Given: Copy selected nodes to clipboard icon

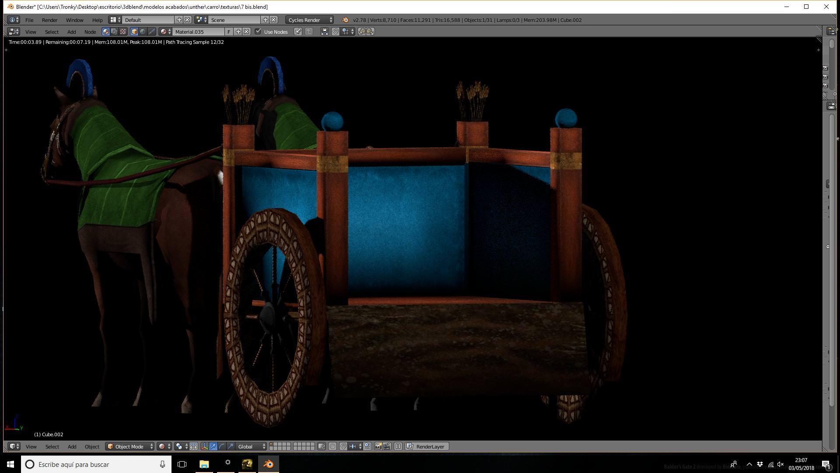Looking at the screenshot, I should click(362, 32).
